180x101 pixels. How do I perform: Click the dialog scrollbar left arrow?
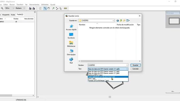pos(79,61)
